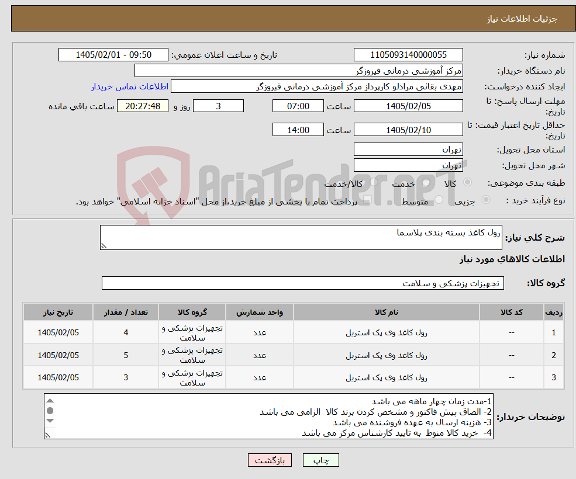Click the جزئیات اطلاعات نیاز page header
The image size is (576, 479).
pos(522,19)
